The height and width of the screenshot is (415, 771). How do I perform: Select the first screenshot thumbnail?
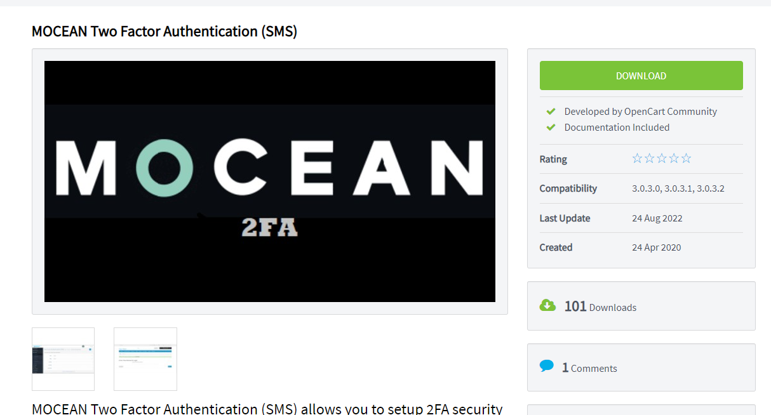pos(63,359)
